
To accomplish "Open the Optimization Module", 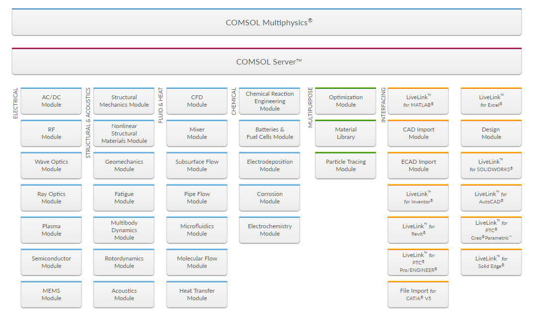I will pyautogui.click(x=346, y=101).
